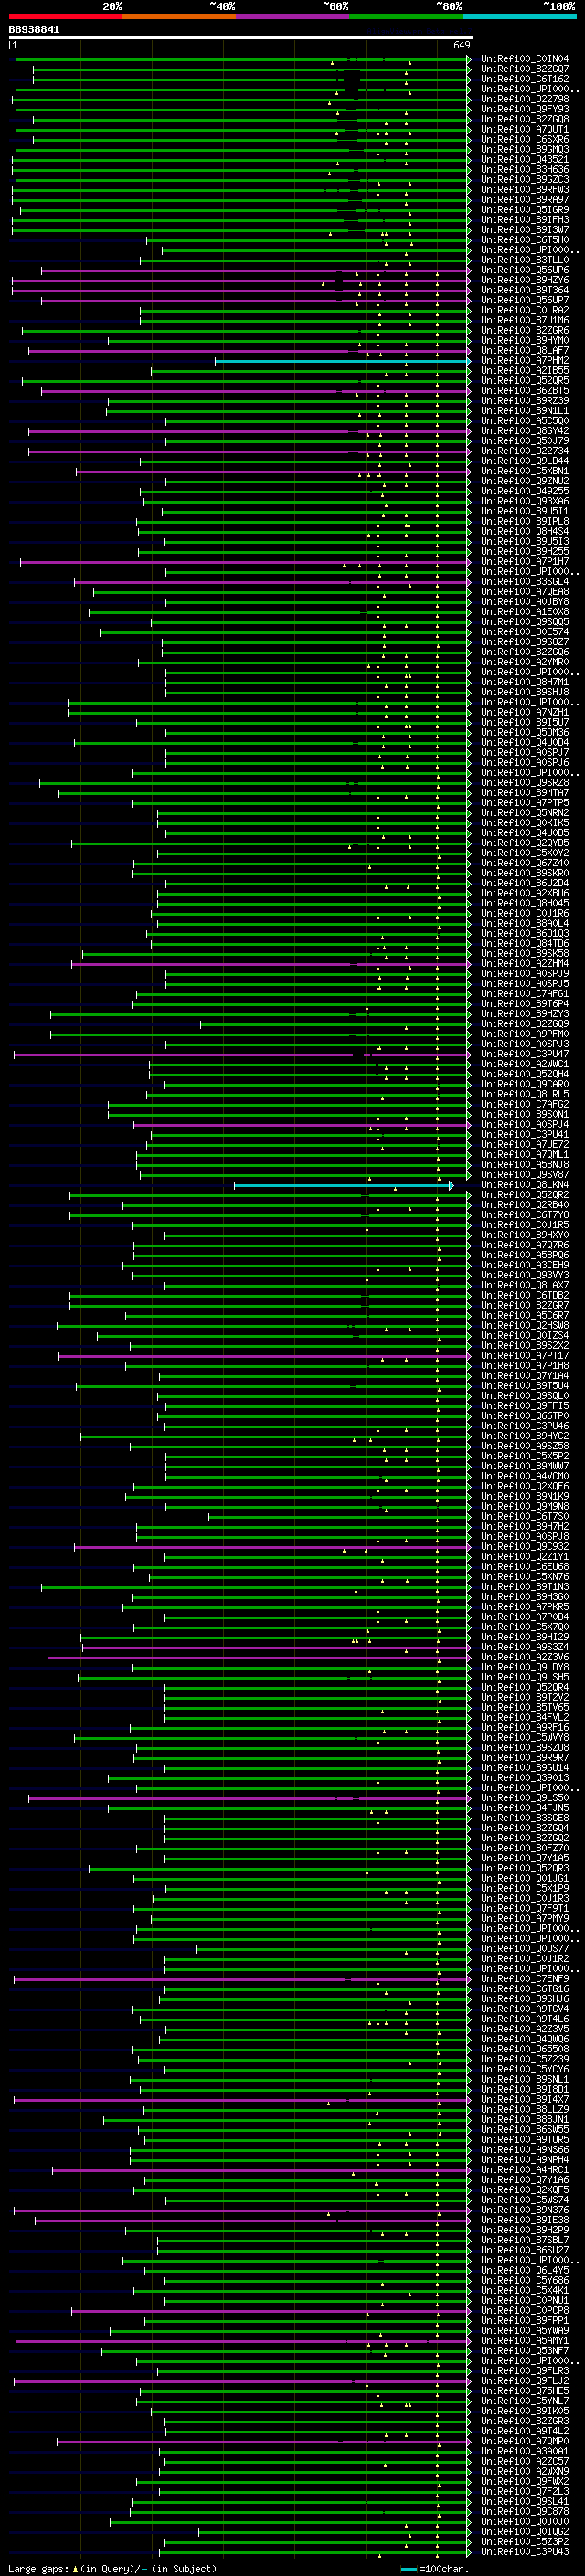
Task: Open hit UniRef100_B9MTA7
Action: 525,793
